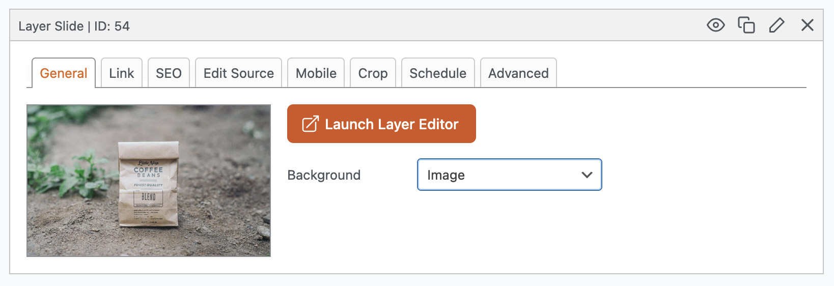Open the Mobile tab
The image size is (834, 286).
[316, 73]
